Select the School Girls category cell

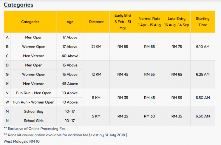(x=34, y=121)
